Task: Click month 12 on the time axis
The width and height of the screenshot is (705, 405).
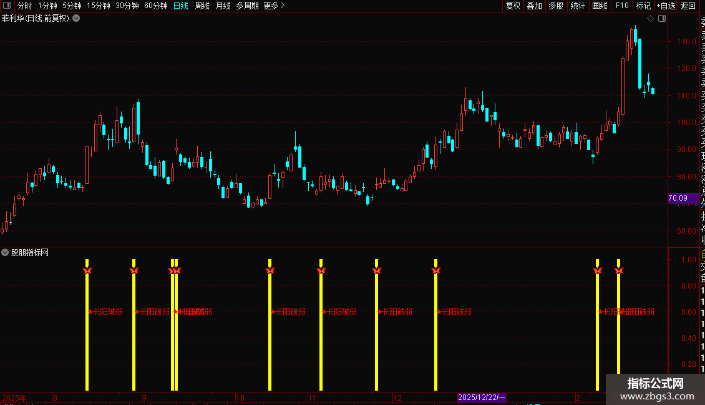Action: point(397,398)
